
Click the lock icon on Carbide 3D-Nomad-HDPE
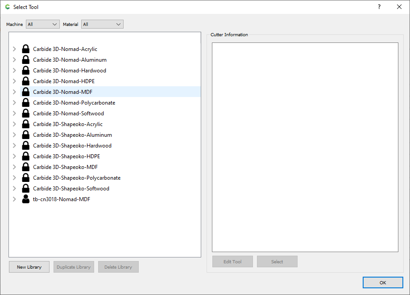pyautogui.click(x=25, y=81)
